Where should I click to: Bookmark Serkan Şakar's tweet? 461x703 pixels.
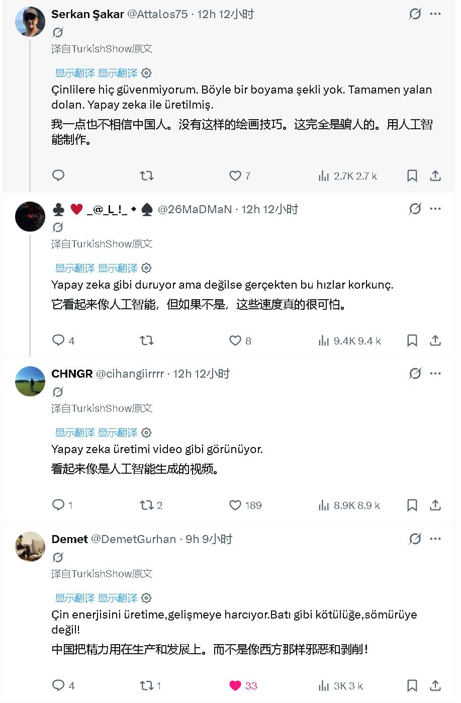412,175
